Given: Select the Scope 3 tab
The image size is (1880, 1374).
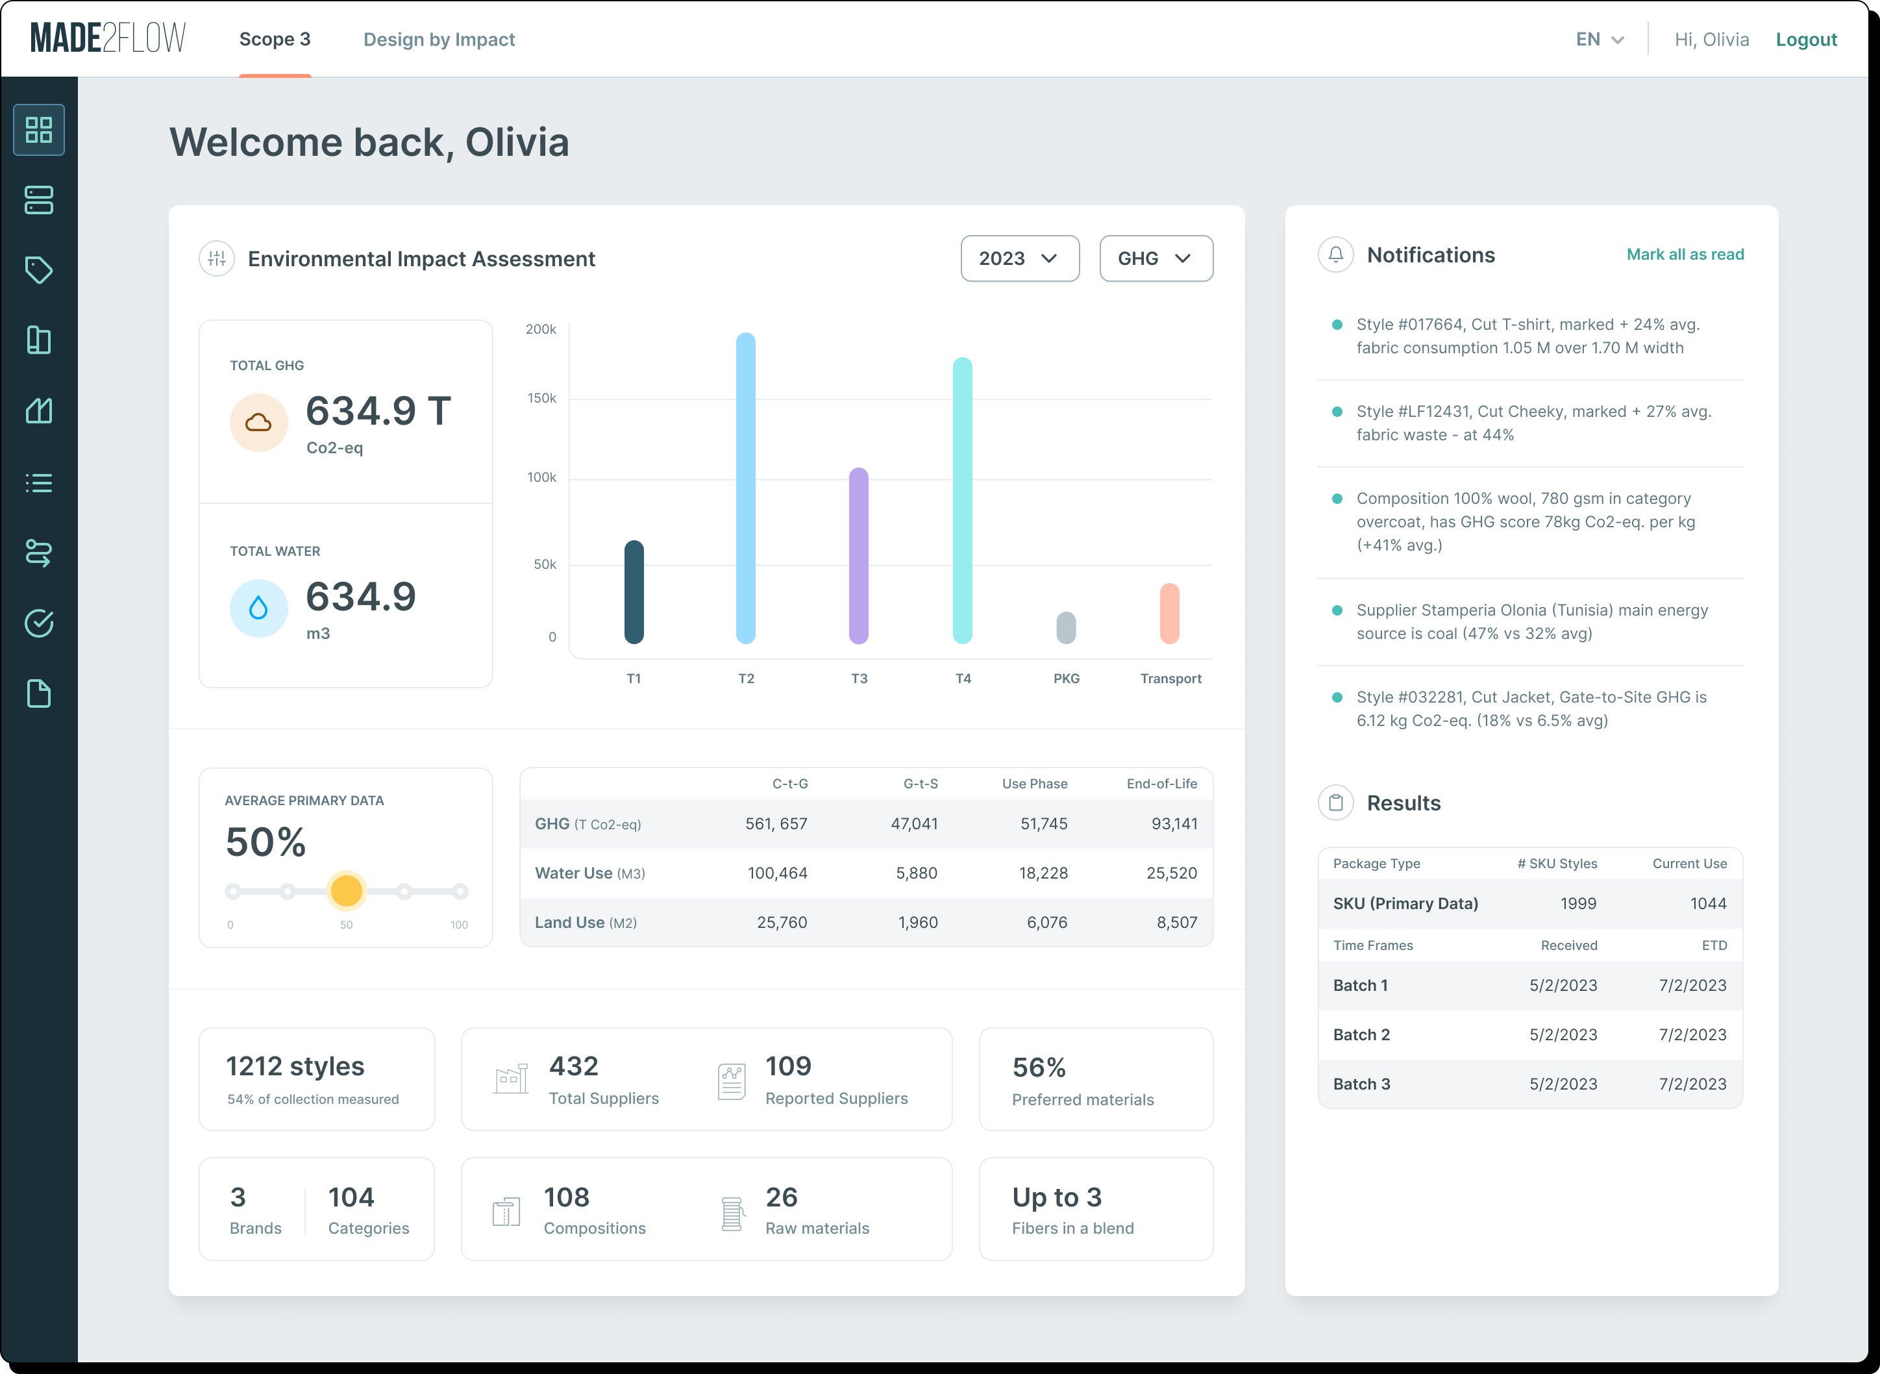Looking at the screenshot, I should point(275,40).
